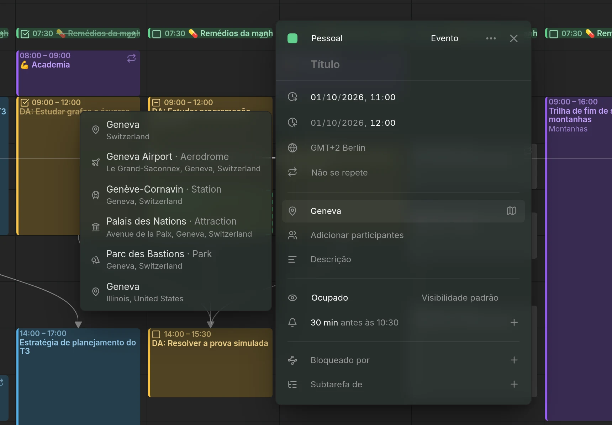The image size is (612, 425).
Task: Click the description lines icon
Action: [x=292, y=259]
